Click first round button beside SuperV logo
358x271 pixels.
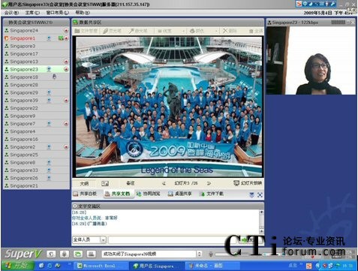[x=51, y=254]
